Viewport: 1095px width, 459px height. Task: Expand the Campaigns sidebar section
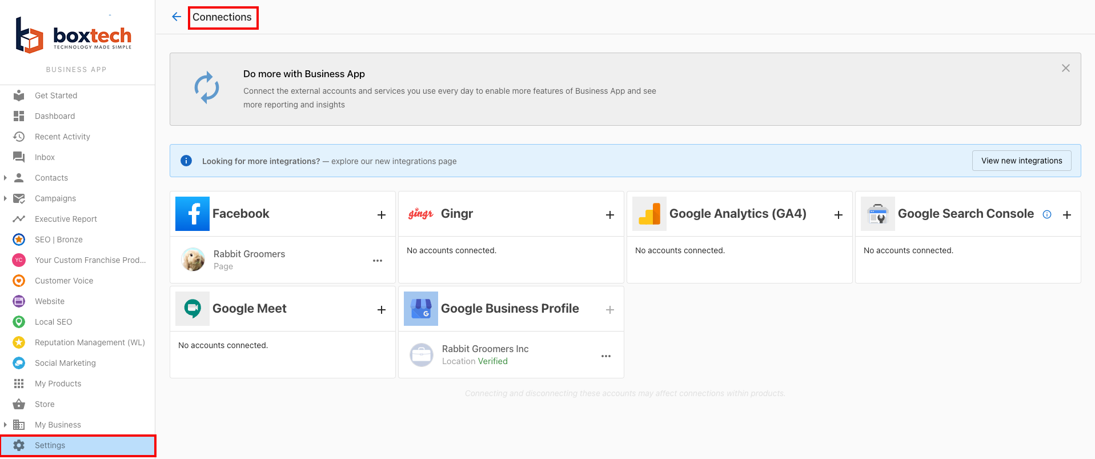coord(5,198)
